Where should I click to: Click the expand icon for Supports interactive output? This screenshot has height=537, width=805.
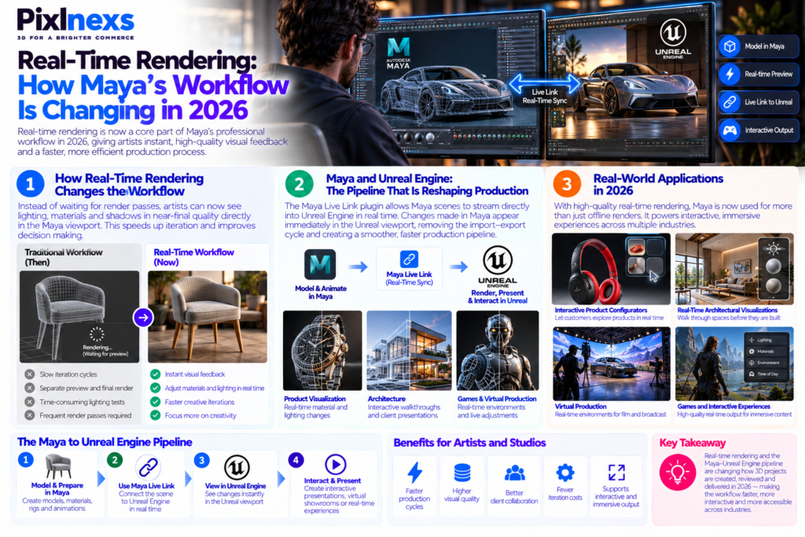pos(616,473)
